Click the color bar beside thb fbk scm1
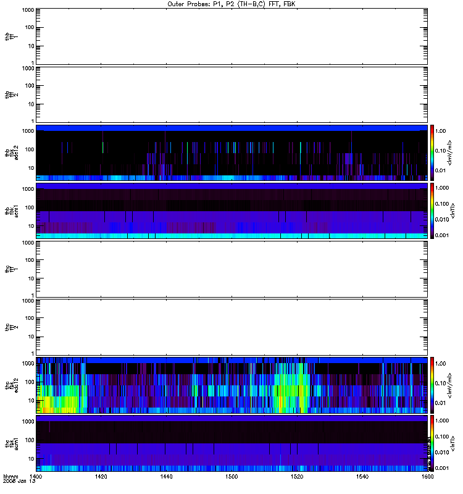 [432, 211]
